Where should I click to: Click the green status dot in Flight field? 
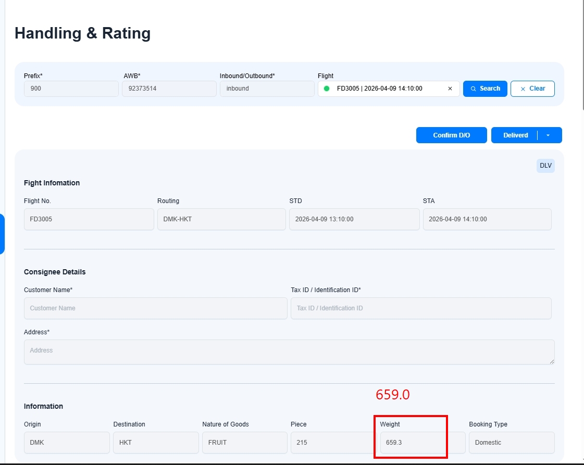(327, 89)
